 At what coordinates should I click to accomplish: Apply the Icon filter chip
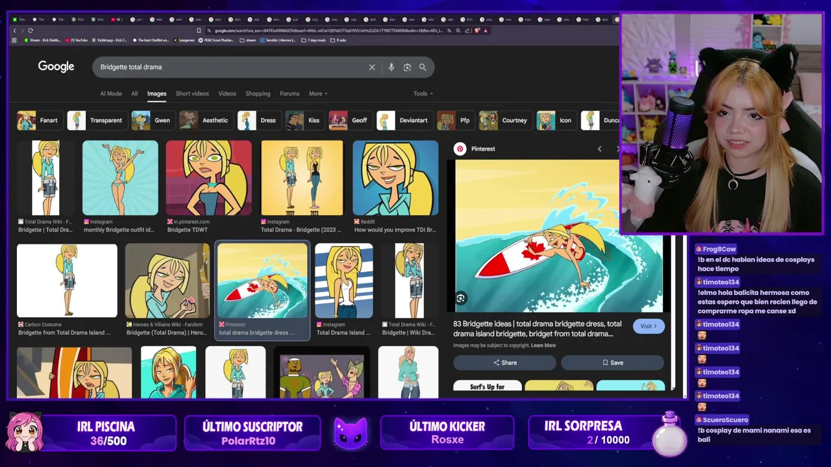(556, 120)
